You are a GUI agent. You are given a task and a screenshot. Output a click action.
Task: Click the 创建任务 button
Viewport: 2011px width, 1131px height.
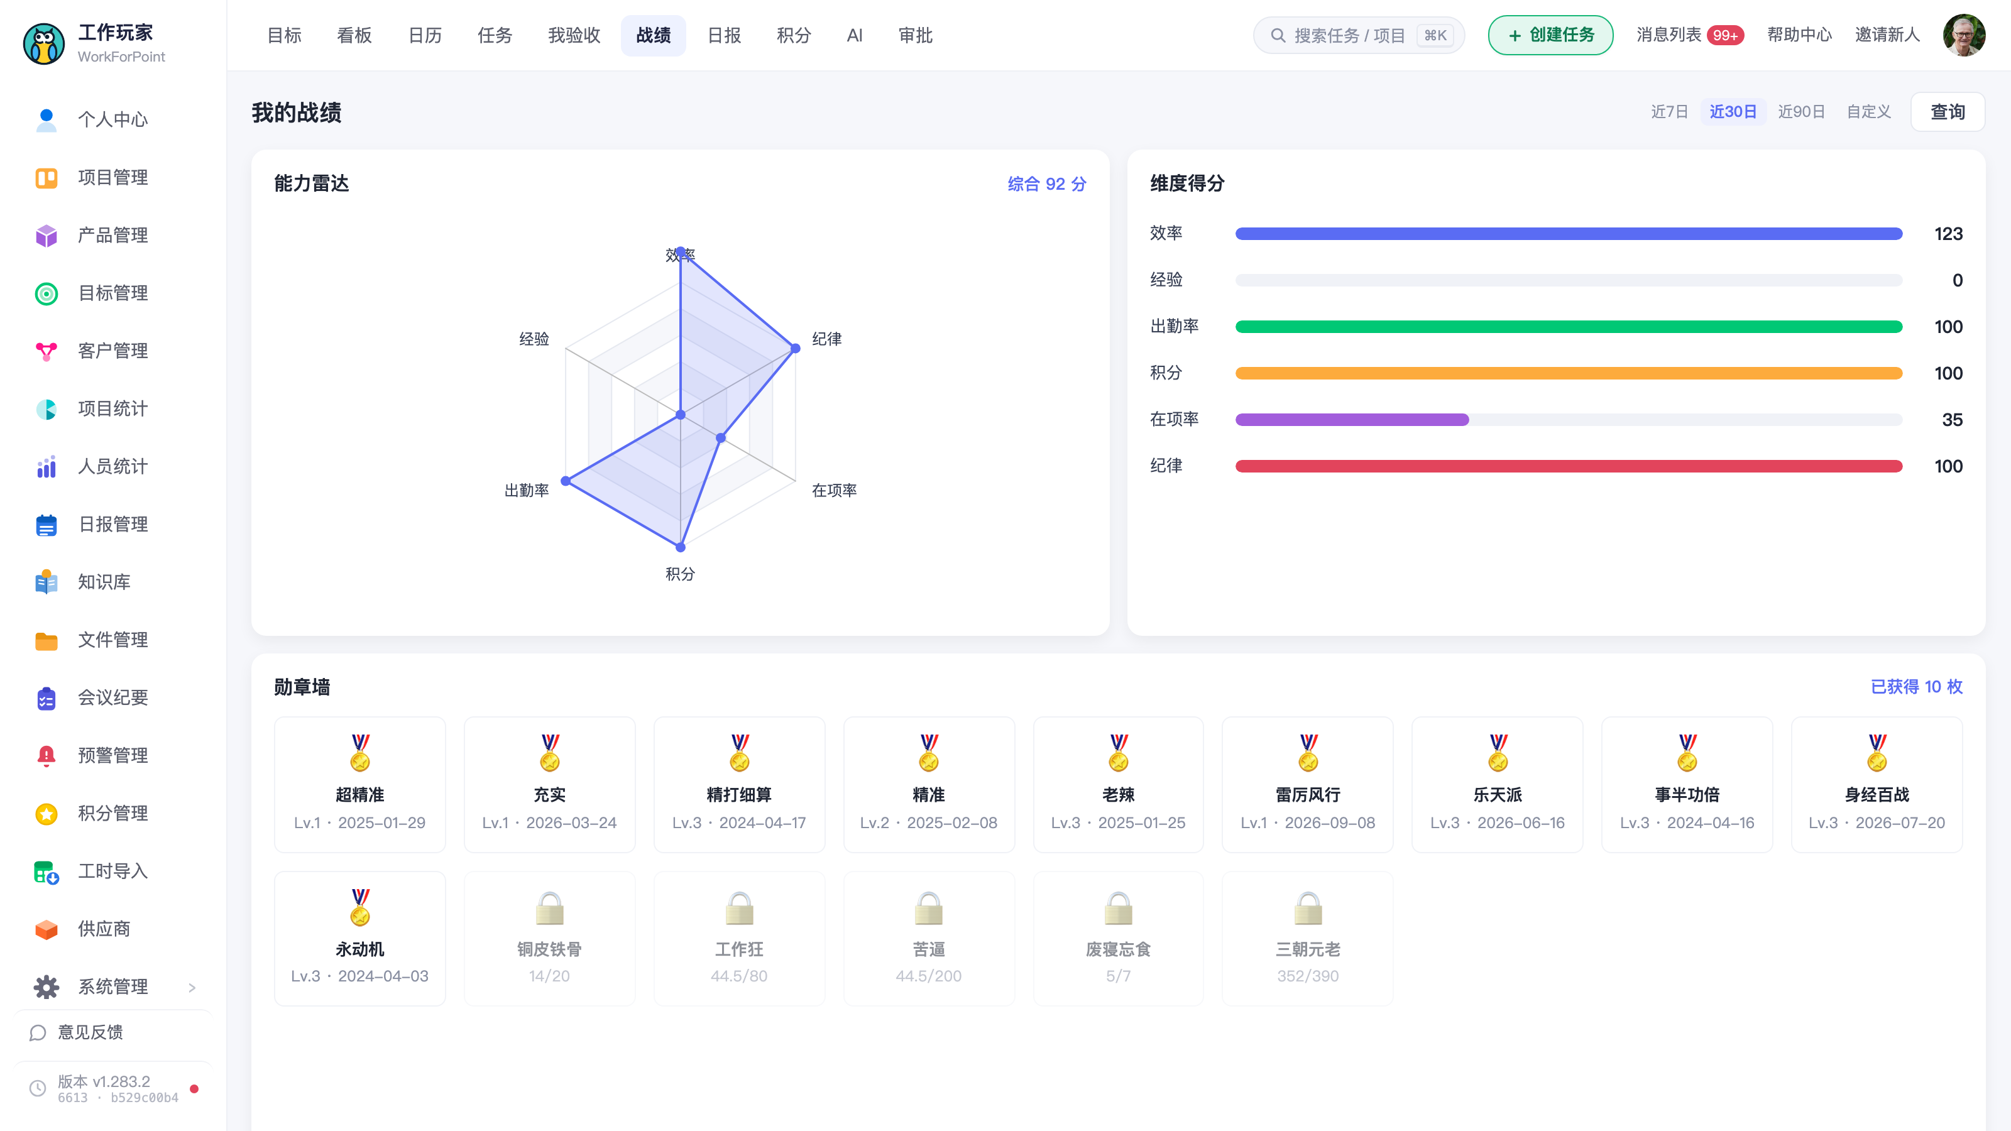click(x=1550, y=35)
